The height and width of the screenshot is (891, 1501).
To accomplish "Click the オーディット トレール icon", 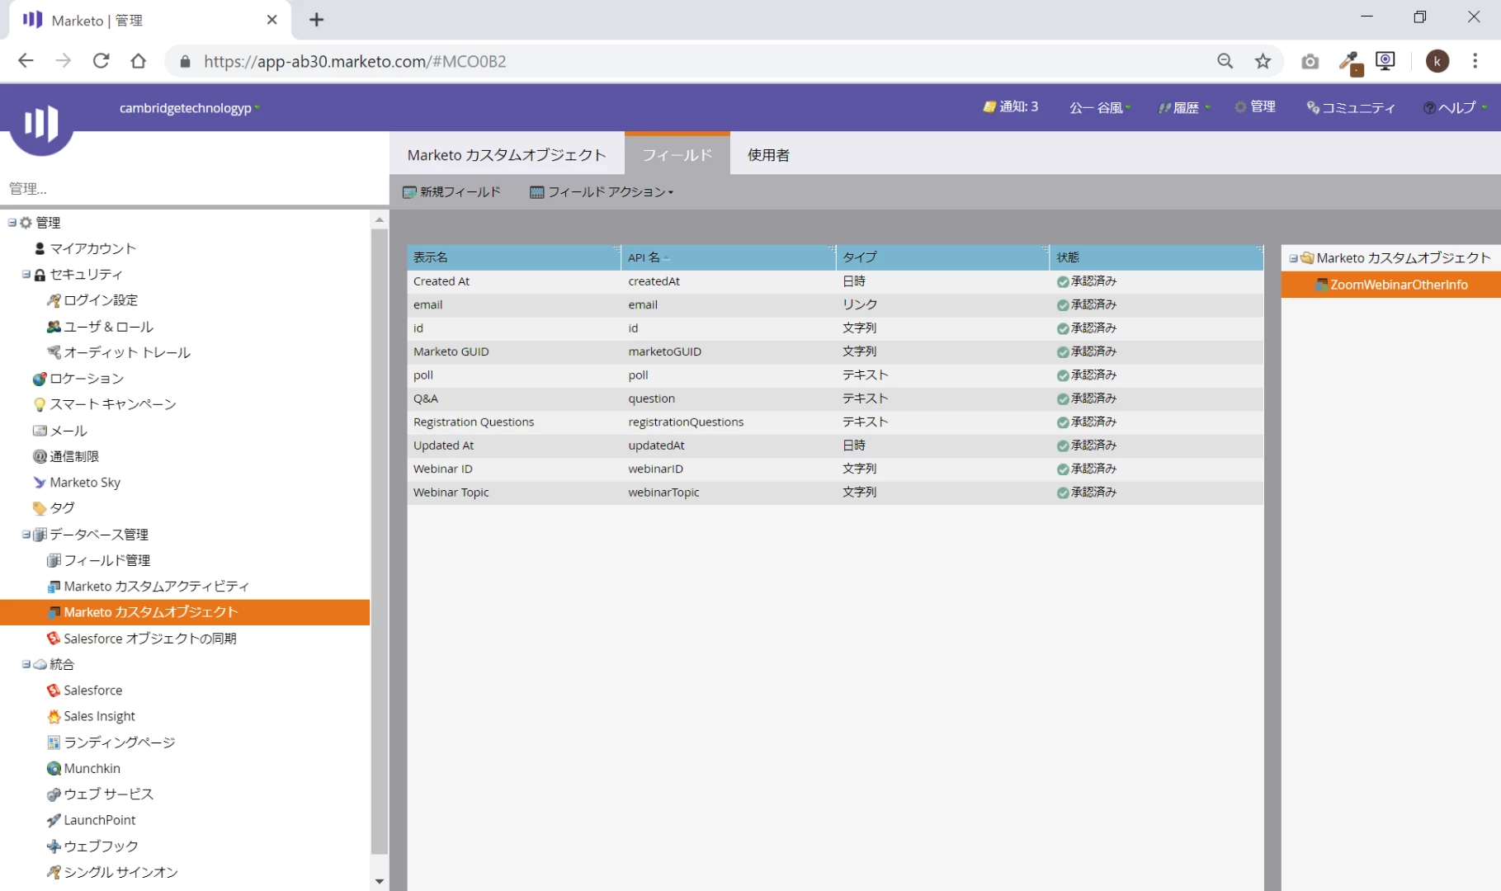I will click(54, 352).
